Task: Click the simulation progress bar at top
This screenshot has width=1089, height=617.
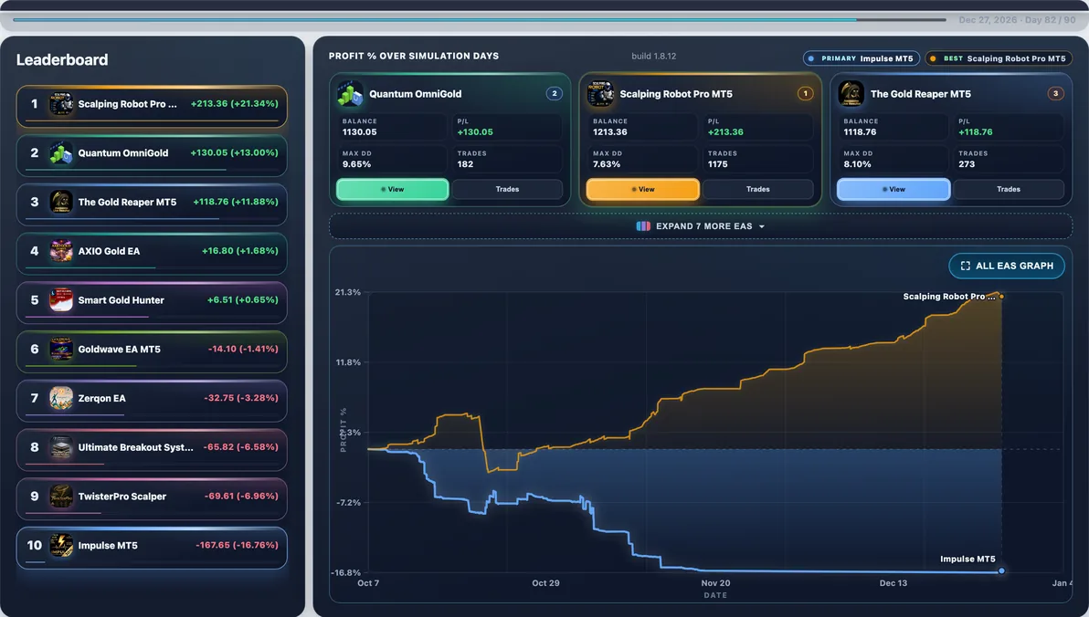Action: click(480, 20)
